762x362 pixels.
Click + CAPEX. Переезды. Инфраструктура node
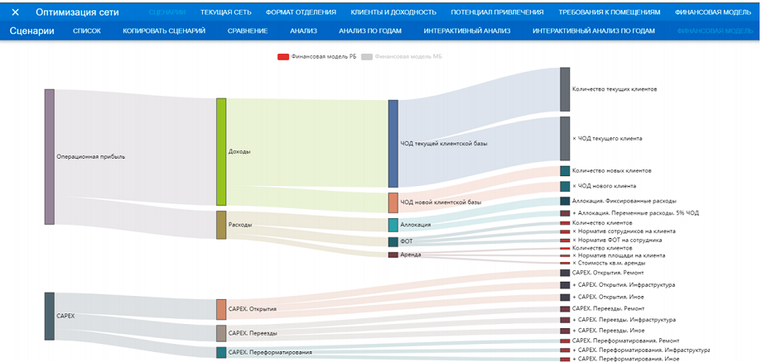565,320
